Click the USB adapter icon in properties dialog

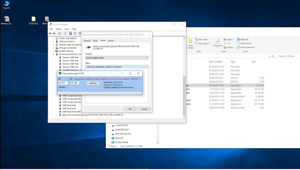click(88, 47)
